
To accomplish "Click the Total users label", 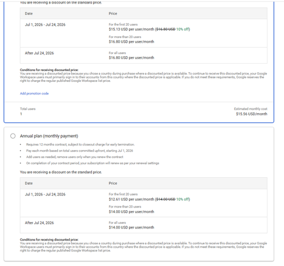I will 28,109.
